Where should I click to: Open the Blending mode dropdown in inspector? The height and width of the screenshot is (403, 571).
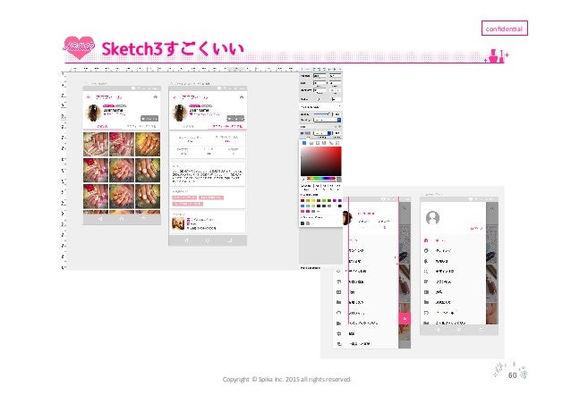327,120
